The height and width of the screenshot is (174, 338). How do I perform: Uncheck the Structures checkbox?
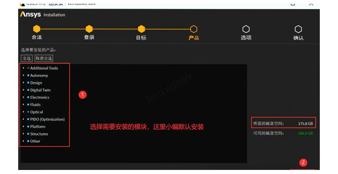coord(28,134)
